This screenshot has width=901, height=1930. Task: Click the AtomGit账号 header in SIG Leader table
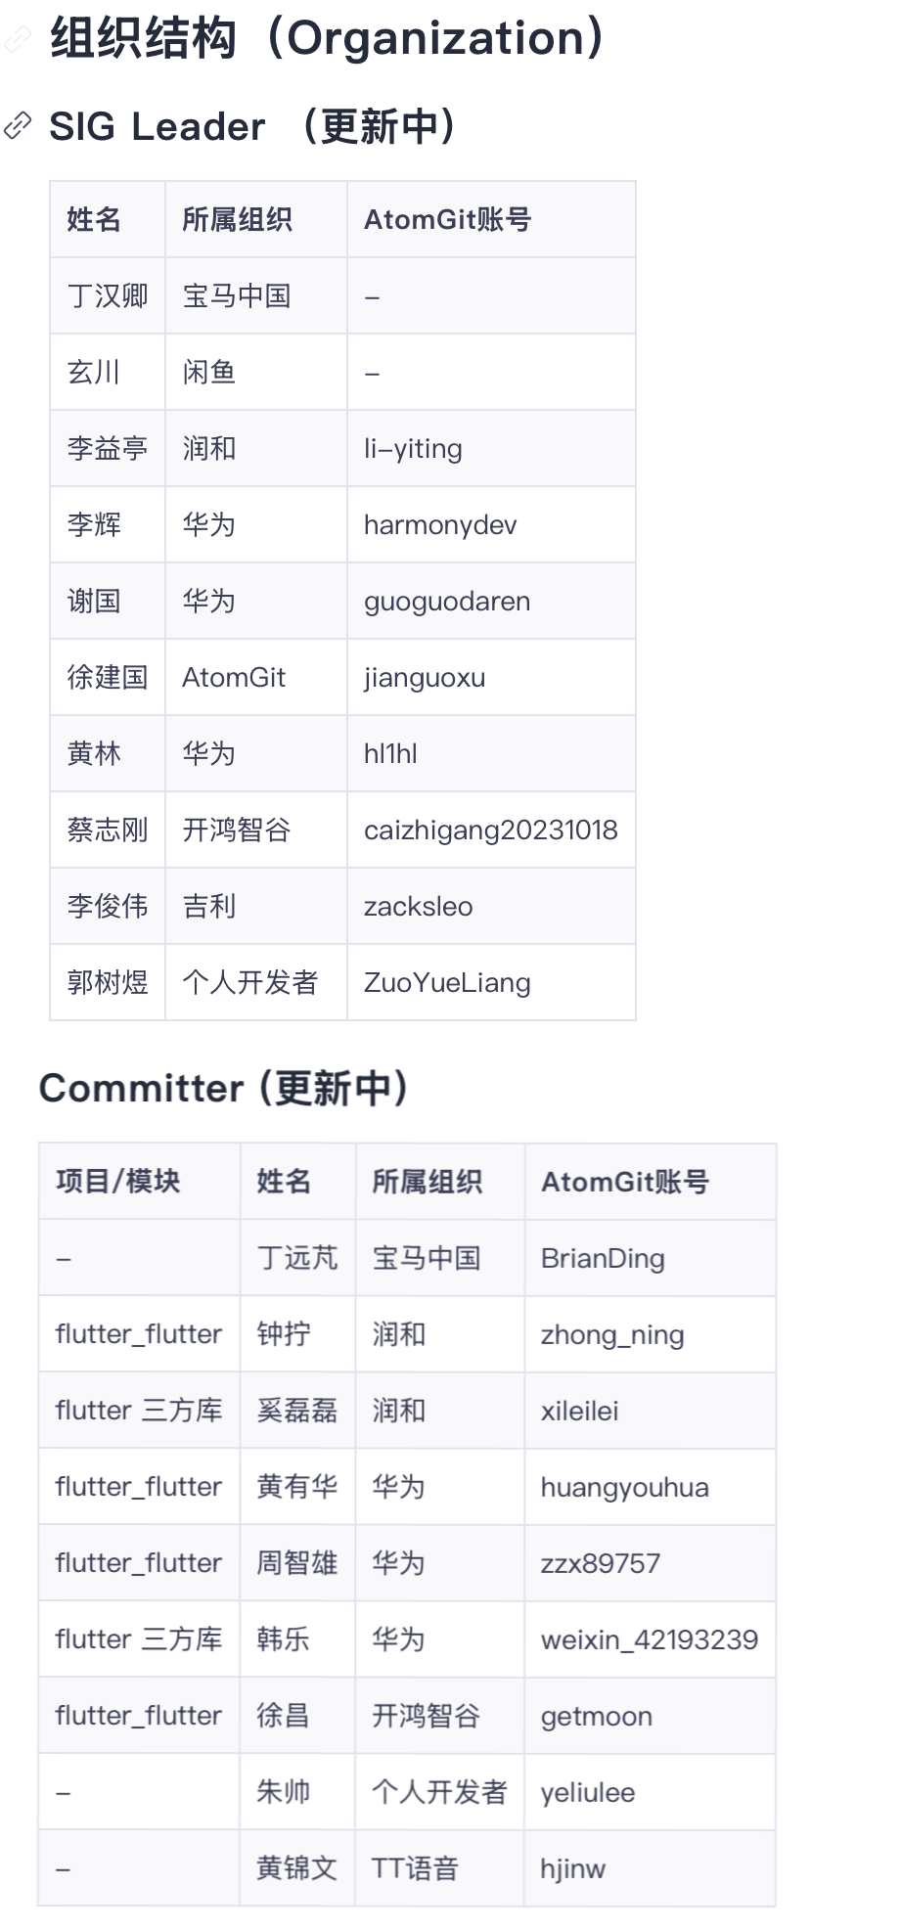click(447, 220)
